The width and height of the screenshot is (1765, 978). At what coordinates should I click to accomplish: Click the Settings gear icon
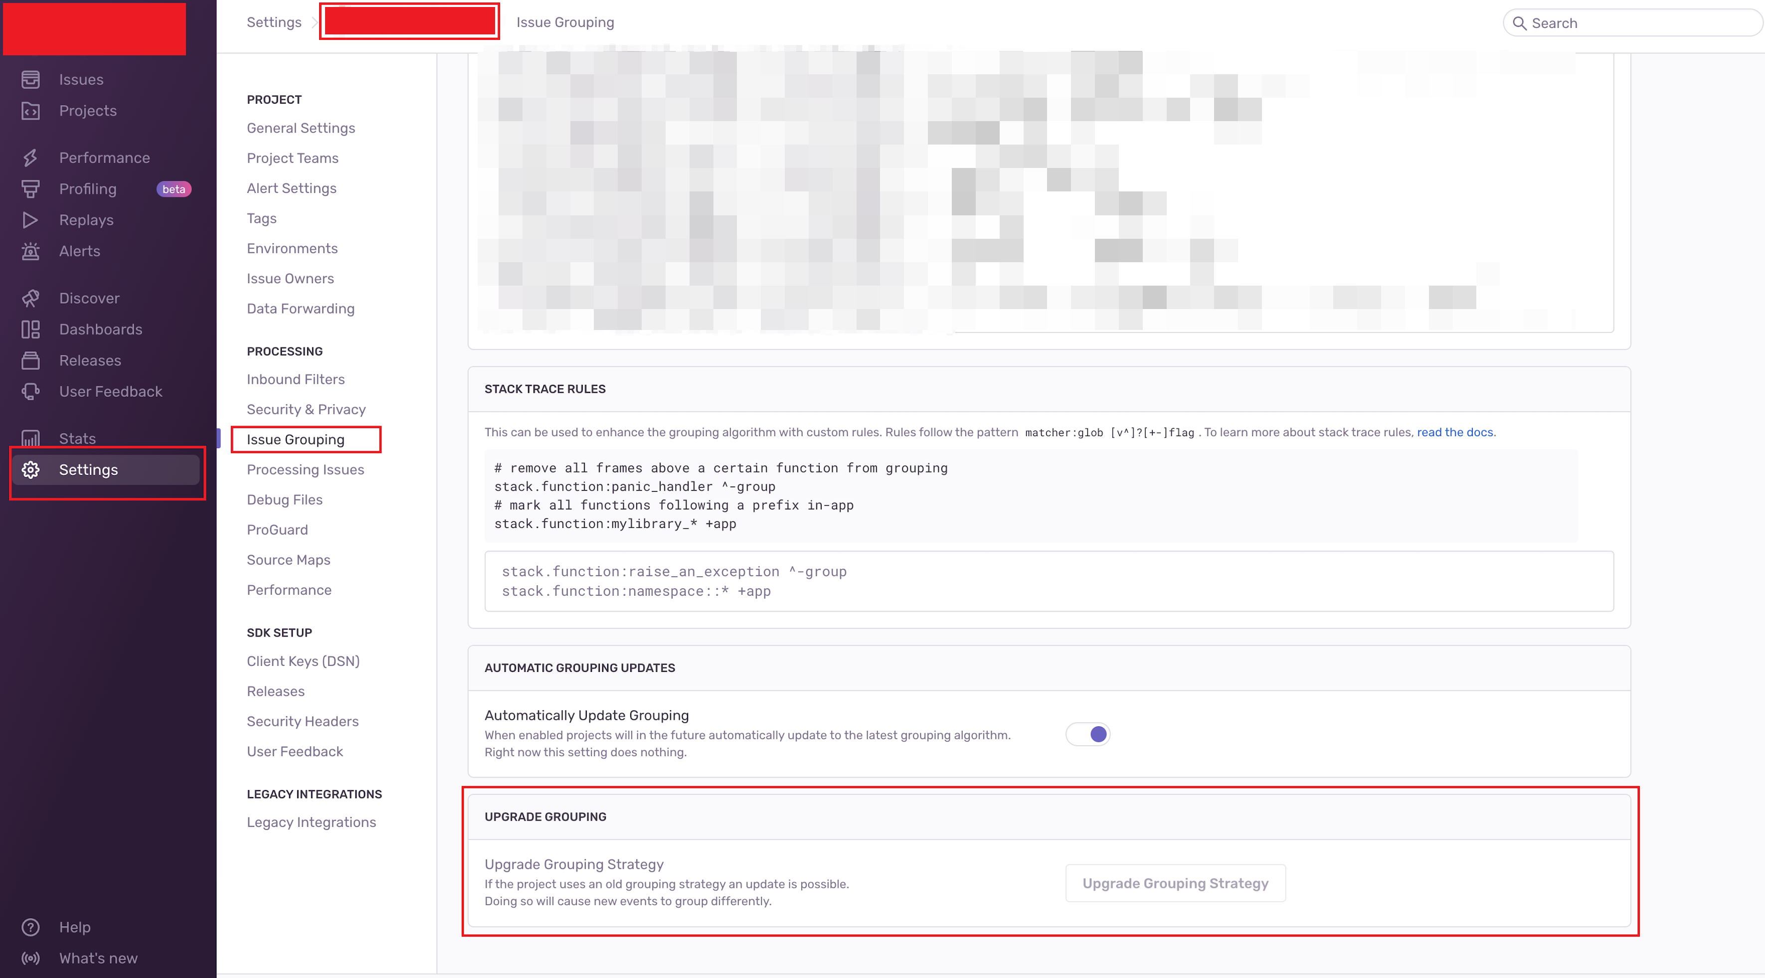(30, 470)
